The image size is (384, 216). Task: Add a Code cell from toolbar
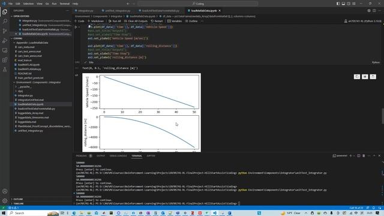click(80, 21)
